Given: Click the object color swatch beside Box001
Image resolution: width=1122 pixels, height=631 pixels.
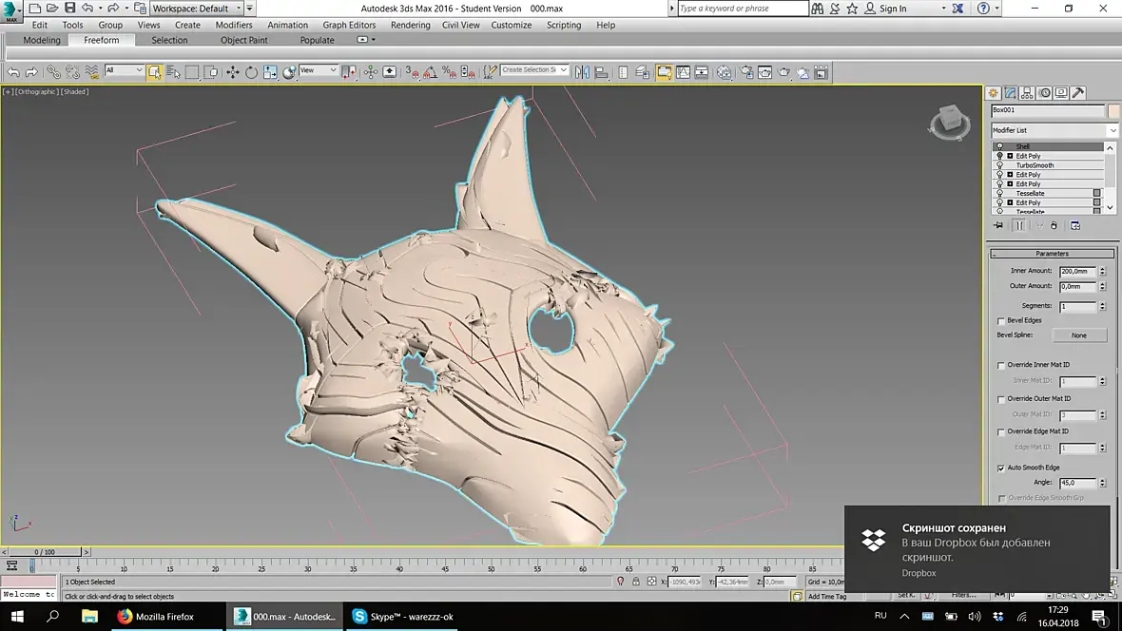Looking at the screenshot, I should 1113,111.
